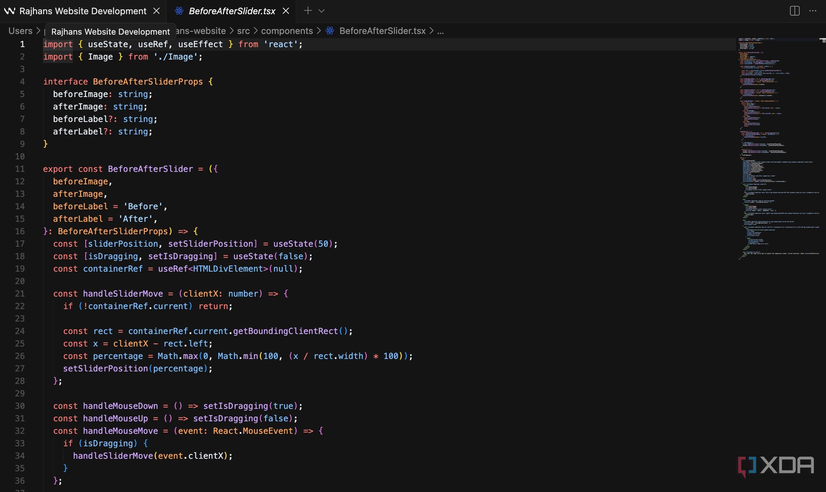This screenshot has width=826, height=492.
Task: Place cursor on 'useState(50)' text
Action: [x=303, y=244]
